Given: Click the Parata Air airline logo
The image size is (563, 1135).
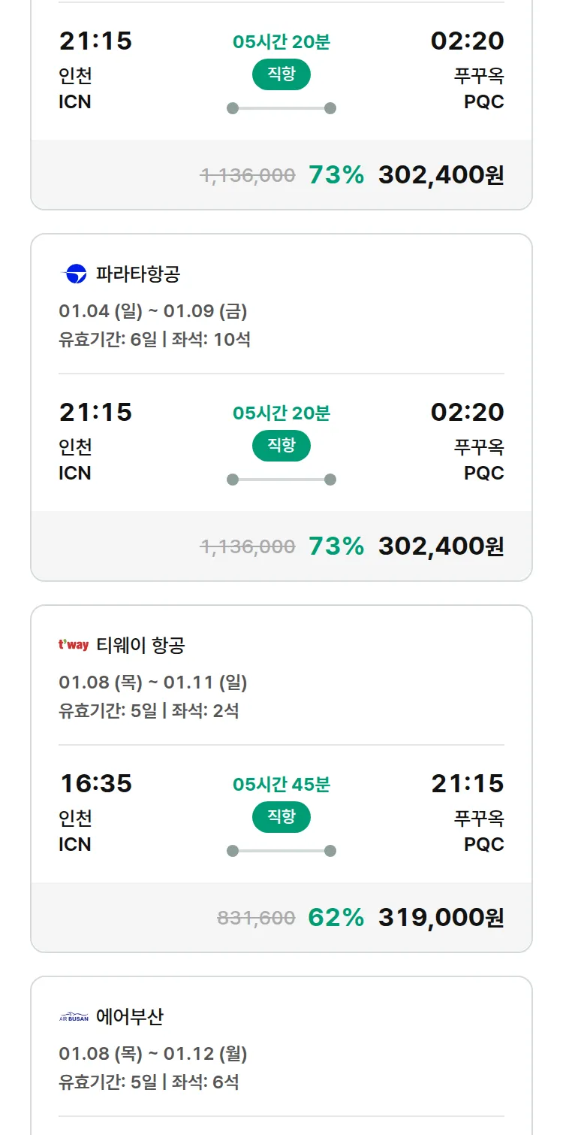Looking at the screenshot, I should (x=74, y=274).
